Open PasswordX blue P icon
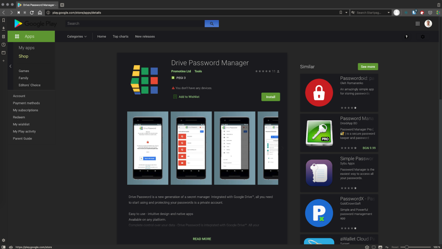The height and width of the screenshot is (249, 442). pos(319,213)
